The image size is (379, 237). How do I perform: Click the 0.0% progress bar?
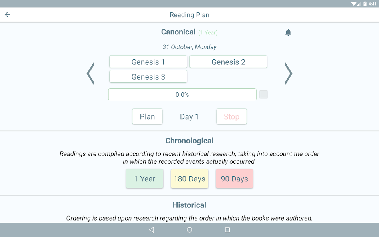182,94
